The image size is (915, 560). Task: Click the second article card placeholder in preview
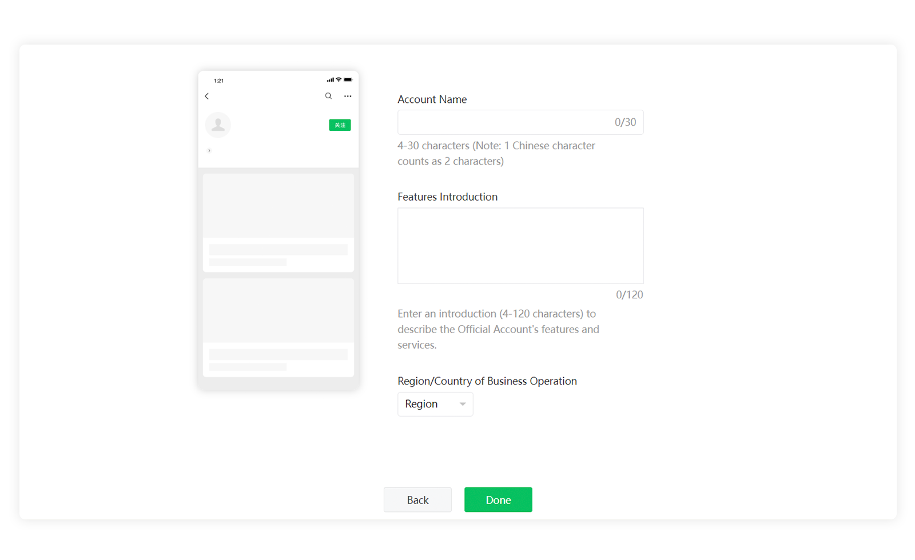279,328
